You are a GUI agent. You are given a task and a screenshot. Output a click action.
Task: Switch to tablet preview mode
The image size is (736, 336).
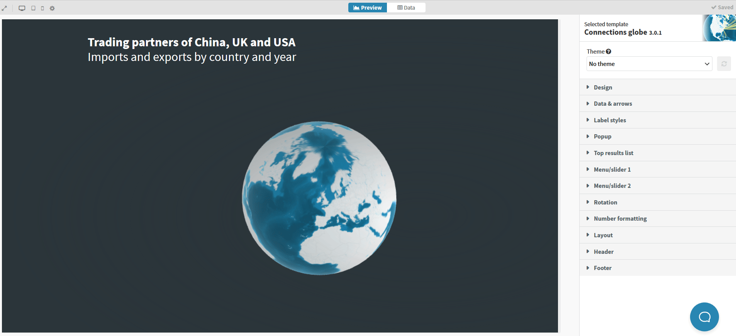pyautogui.click(x=33, y=8)
